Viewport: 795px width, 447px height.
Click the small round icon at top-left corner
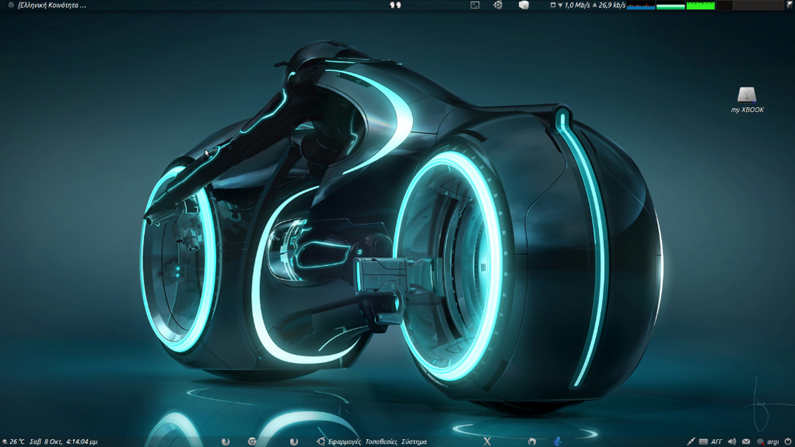[11, 5]
